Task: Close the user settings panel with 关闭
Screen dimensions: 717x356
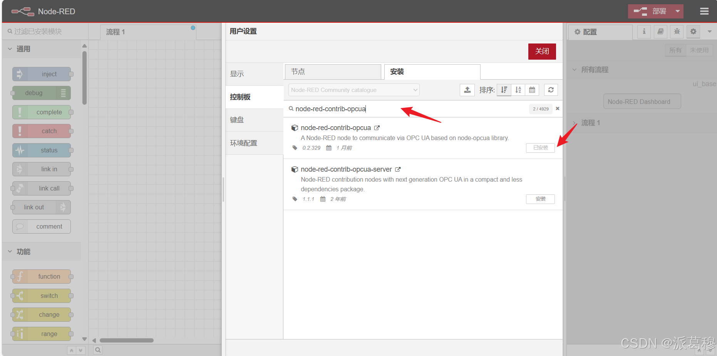Action: tap(542, 51)
